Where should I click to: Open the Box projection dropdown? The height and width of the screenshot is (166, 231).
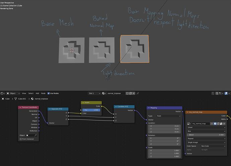tap(207, 131)
